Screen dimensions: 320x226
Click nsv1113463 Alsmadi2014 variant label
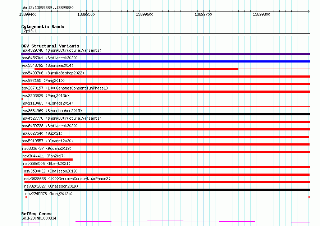pyautogui.click(x=47, y=103)
